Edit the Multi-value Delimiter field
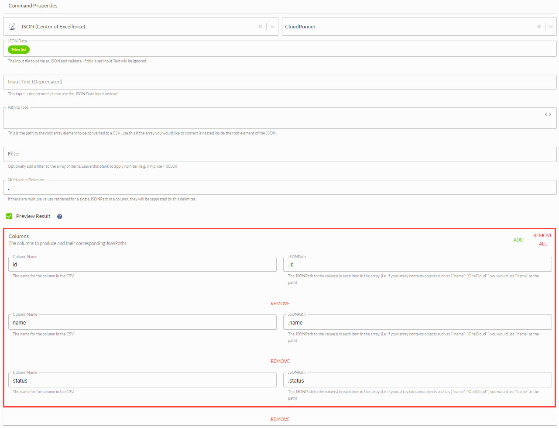 coord(279,188)
